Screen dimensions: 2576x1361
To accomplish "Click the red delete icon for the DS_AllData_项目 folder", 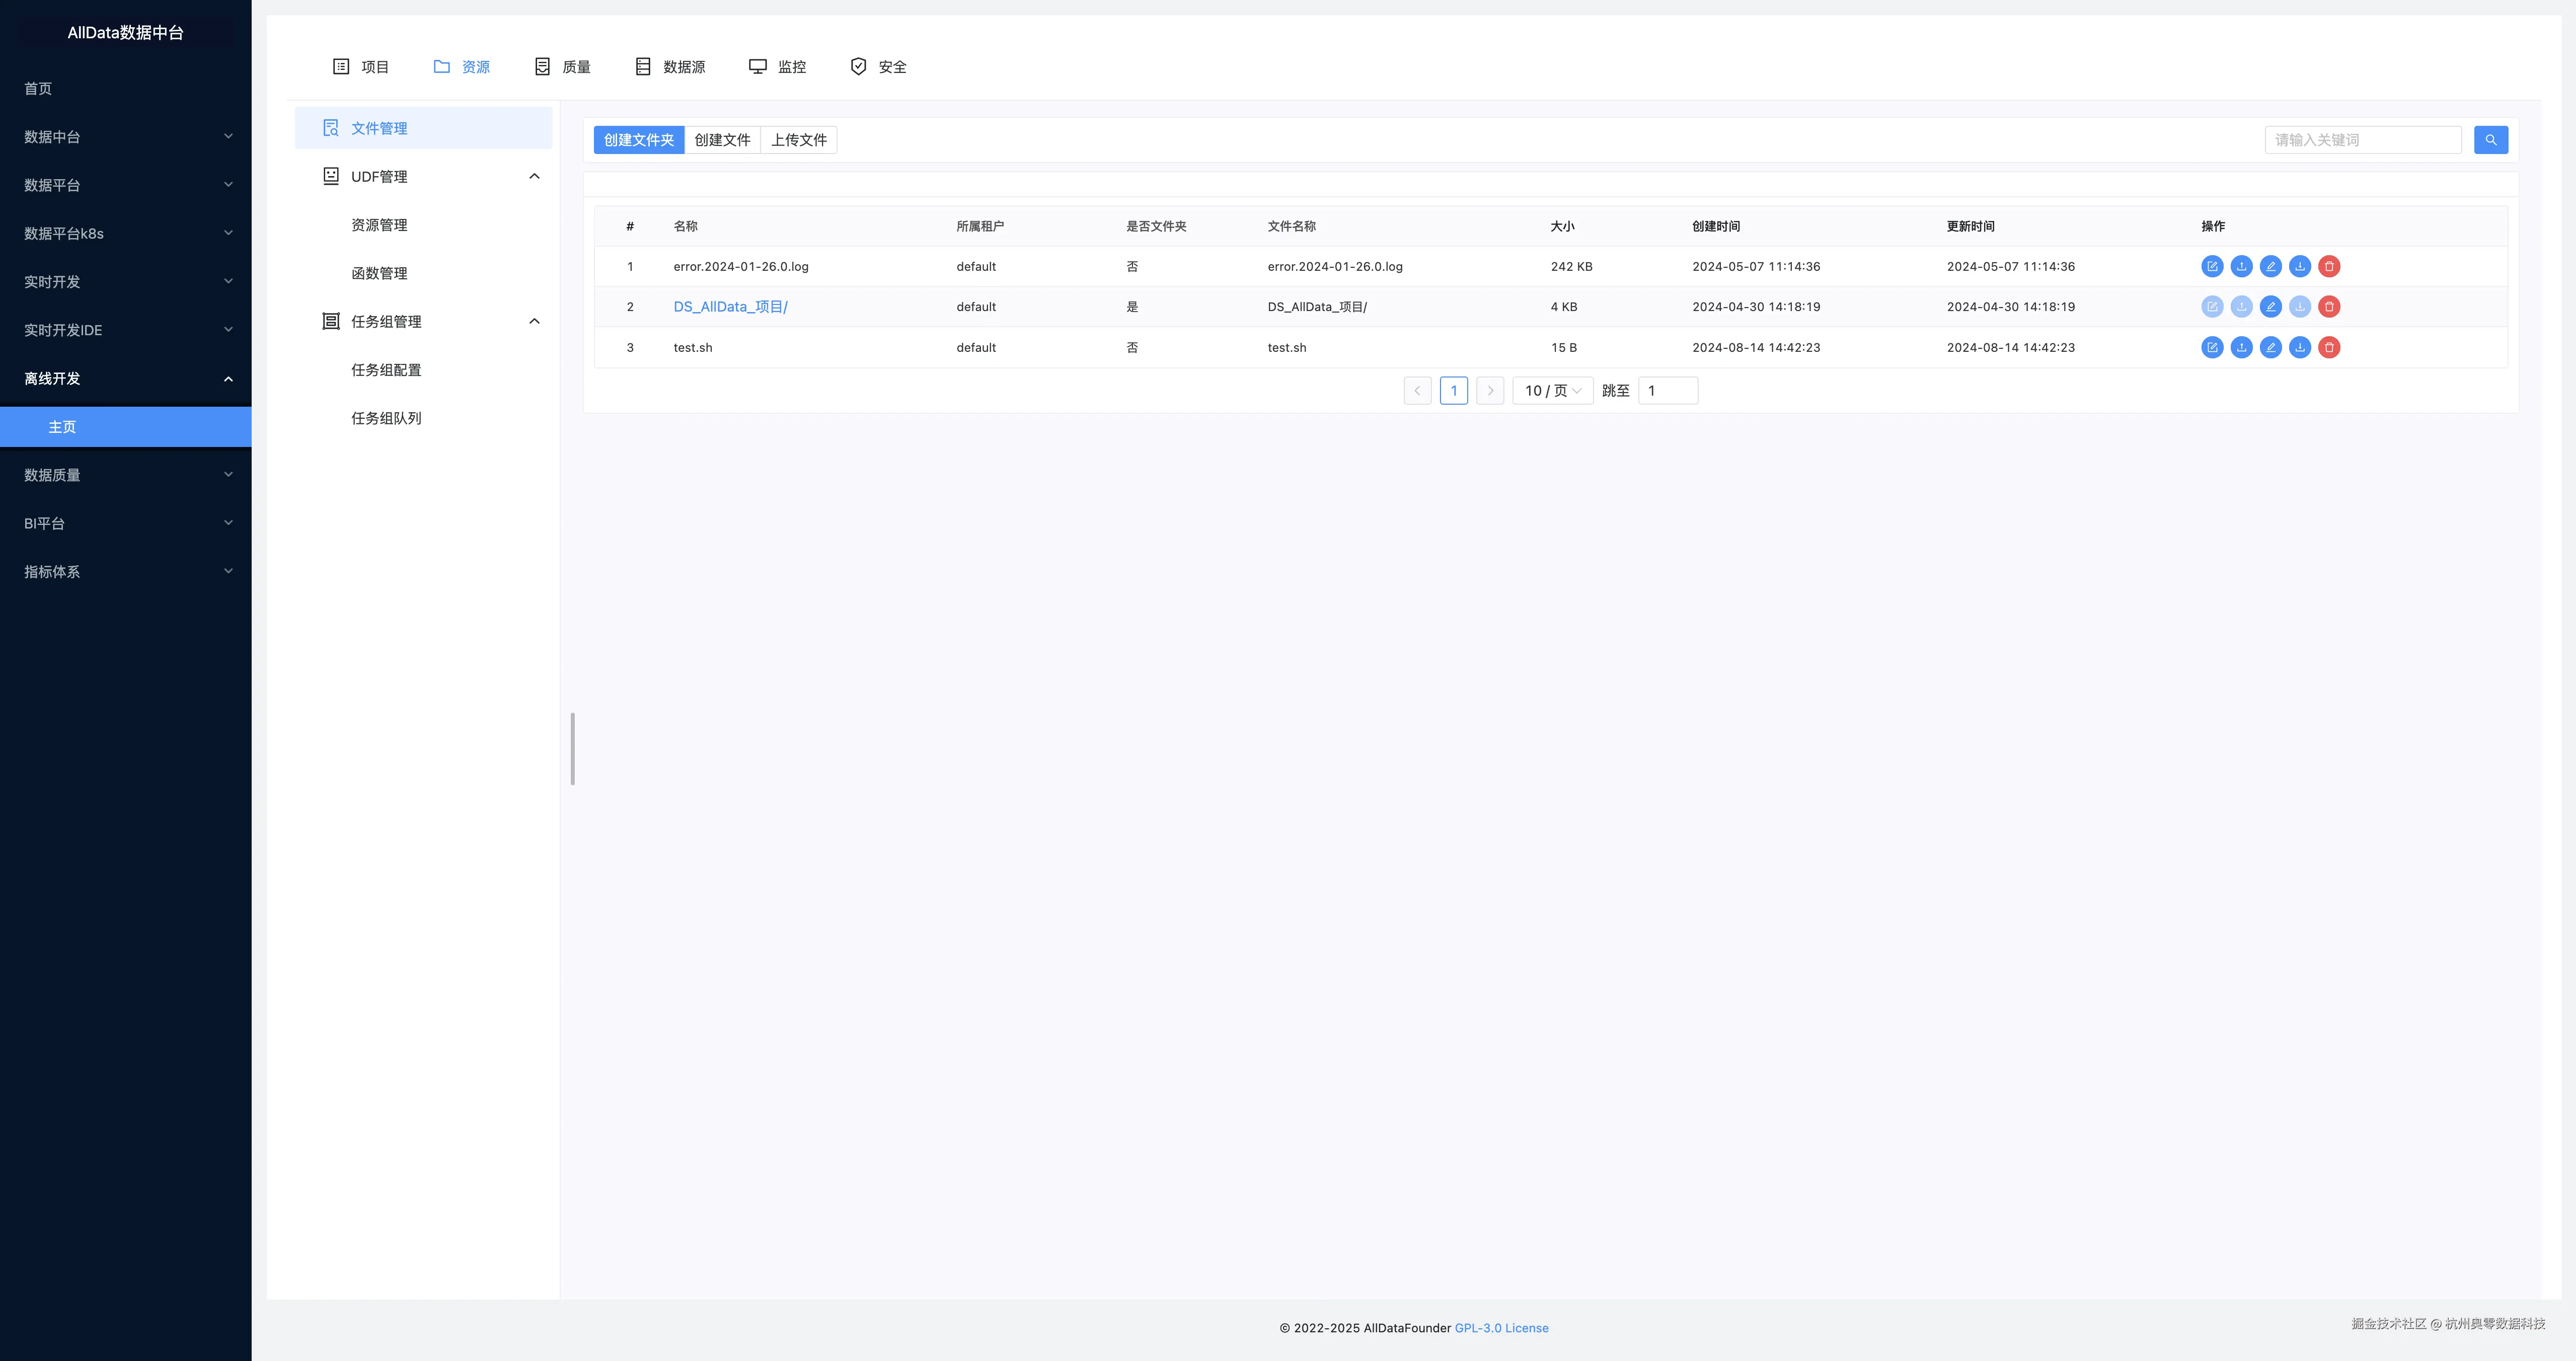I will click(2329, 307).
